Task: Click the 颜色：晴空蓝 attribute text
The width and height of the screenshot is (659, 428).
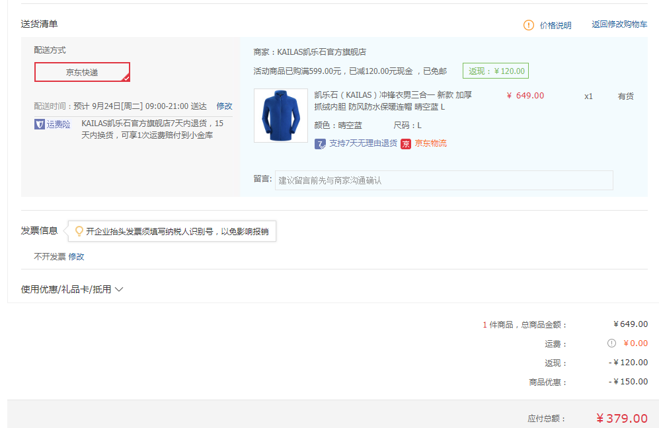Action: click(x=338, y=125)
